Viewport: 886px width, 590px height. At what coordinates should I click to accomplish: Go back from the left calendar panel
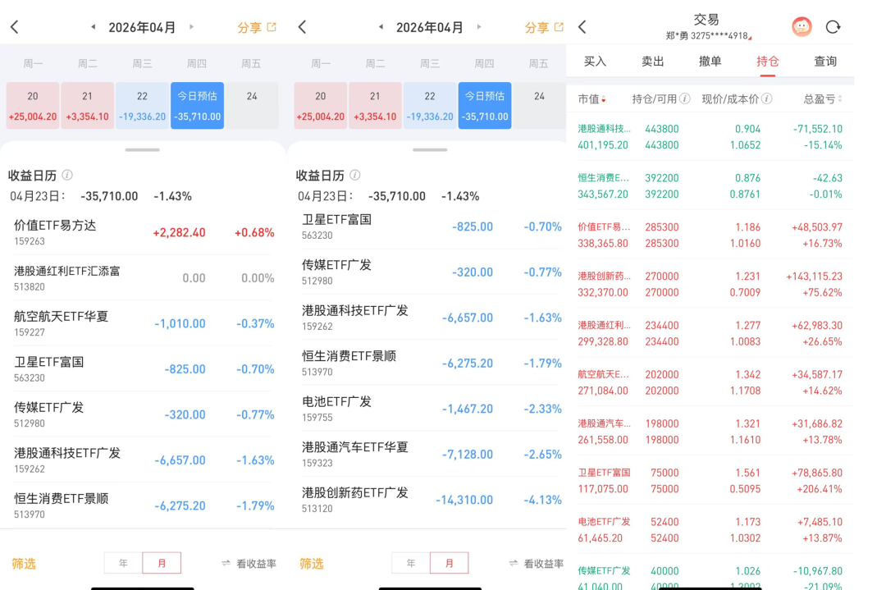15,26
